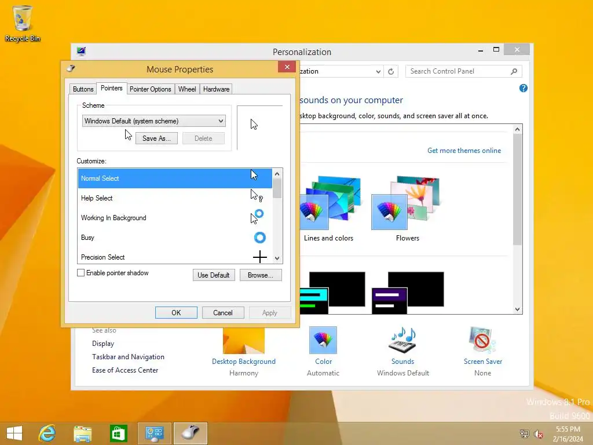The width and height of the screenshot is (593, 445).
Task: Click Personalization window title icon
Action: pos(81,52)
